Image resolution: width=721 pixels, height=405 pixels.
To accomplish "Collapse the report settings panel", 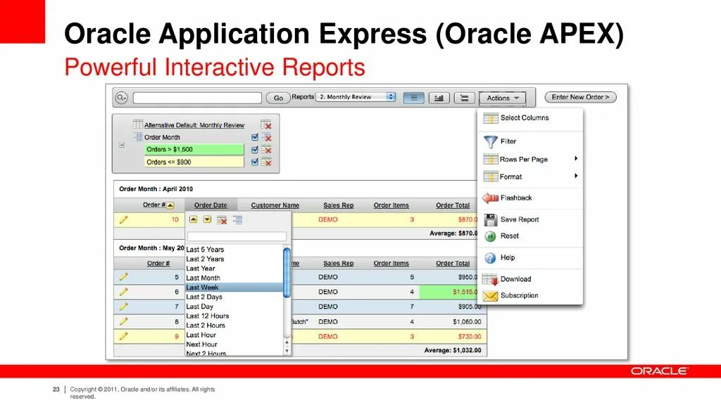I will tap(122, 145).
